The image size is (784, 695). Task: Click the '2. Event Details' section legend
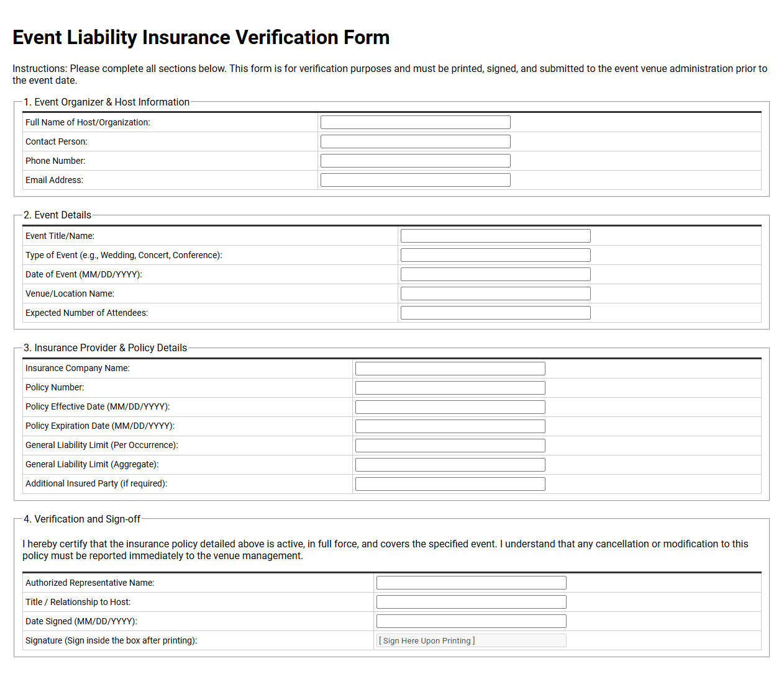click(57, 215)
